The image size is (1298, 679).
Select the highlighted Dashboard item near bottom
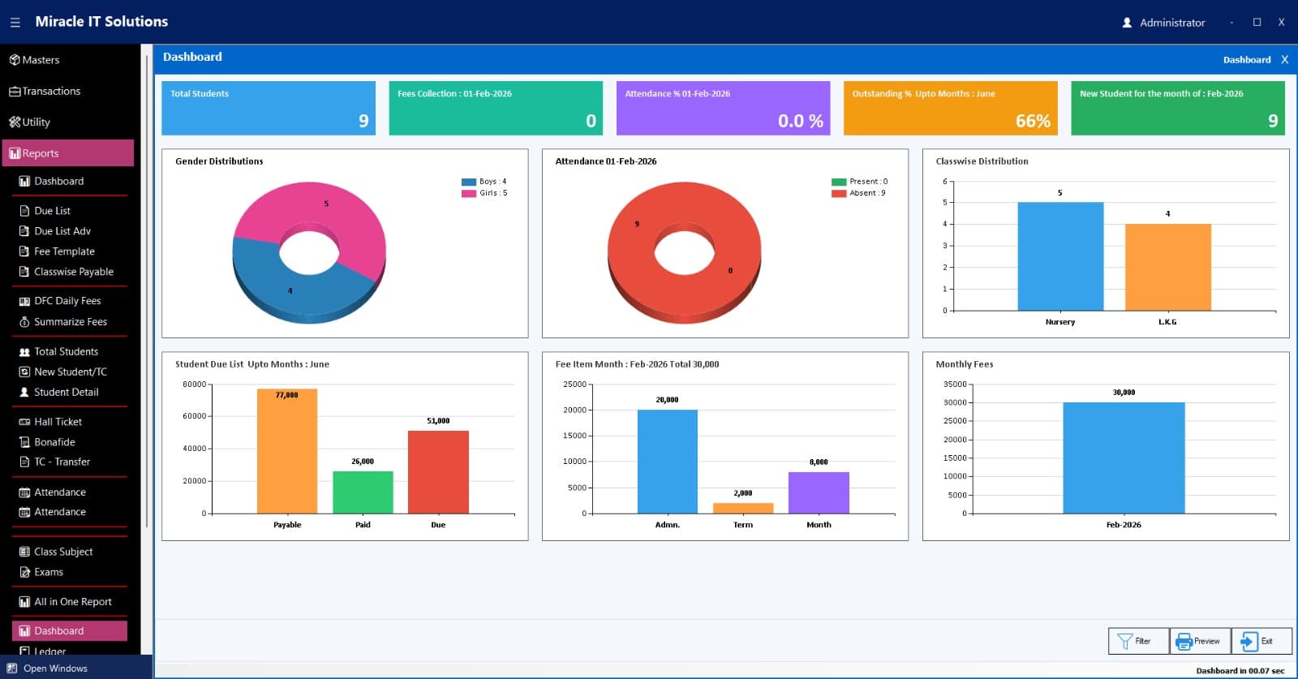70,630
